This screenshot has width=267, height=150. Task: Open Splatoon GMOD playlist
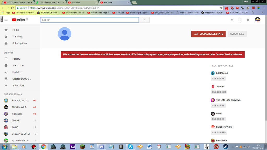[20, 79]
